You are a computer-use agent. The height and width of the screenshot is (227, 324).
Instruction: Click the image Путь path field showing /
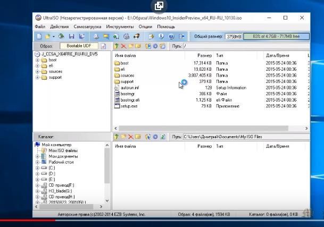(246, 46)
